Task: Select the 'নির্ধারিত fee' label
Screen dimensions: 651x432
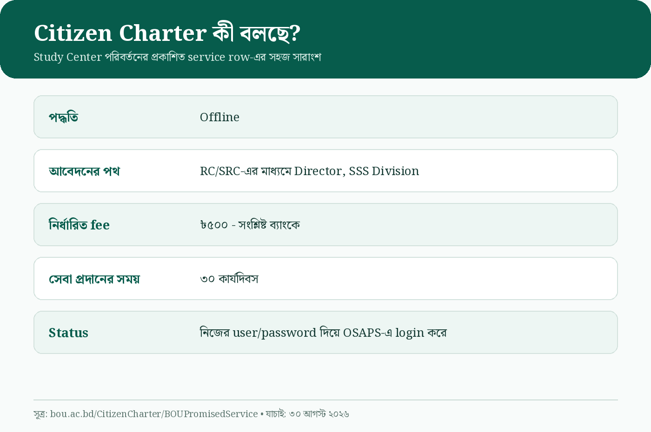Action: click(79, 225)
